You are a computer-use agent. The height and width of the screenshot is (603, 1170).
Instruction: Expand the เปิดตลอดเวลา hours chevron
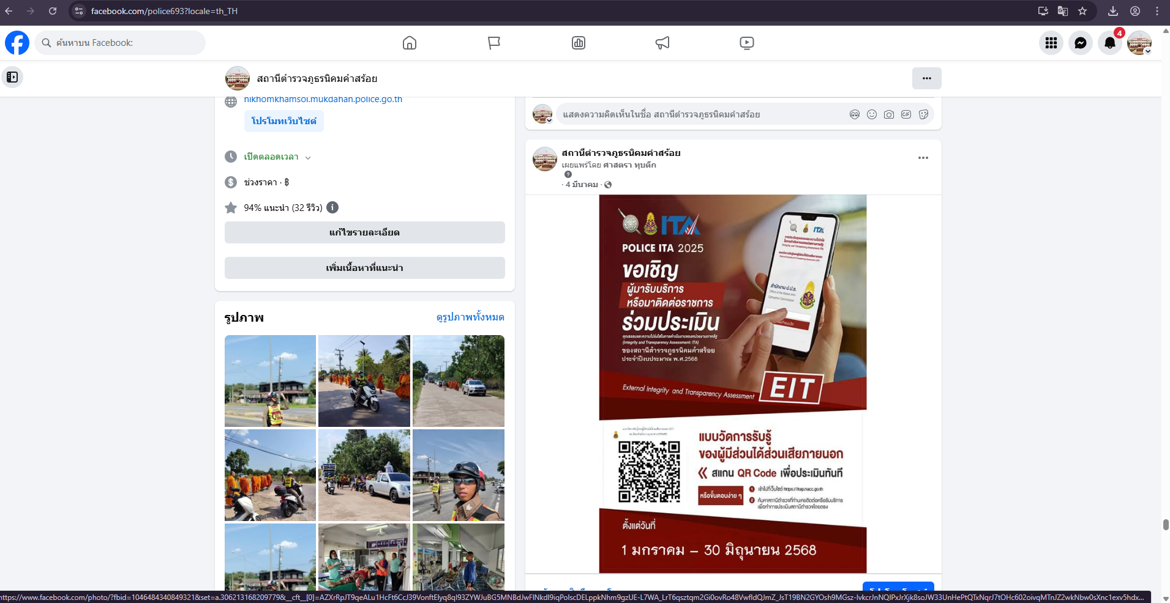click(x=308, y=157)
